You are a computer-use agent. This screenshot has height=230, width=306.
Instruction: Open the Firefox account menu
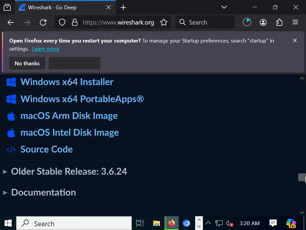[x=263, y=22]
